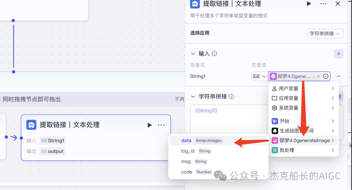Image resolution: width=352 pixels, height=190 pixels.
Task: Expand 应用变量 in variable menu
Action: click(x=303, y=98)
